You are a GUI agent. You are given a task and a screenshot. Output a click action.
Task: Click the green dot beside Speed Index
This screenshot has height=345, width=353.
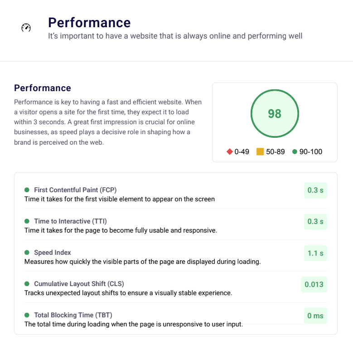coord(27,253)
